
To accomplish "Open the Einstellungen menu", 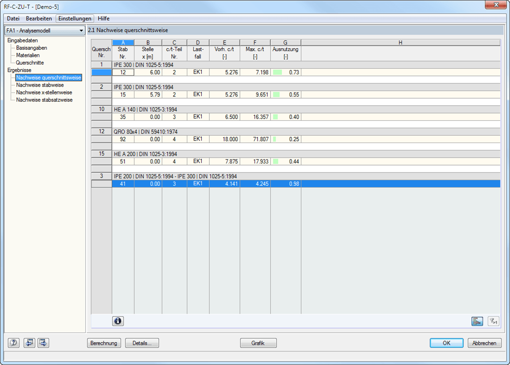I will pos(75,18).
